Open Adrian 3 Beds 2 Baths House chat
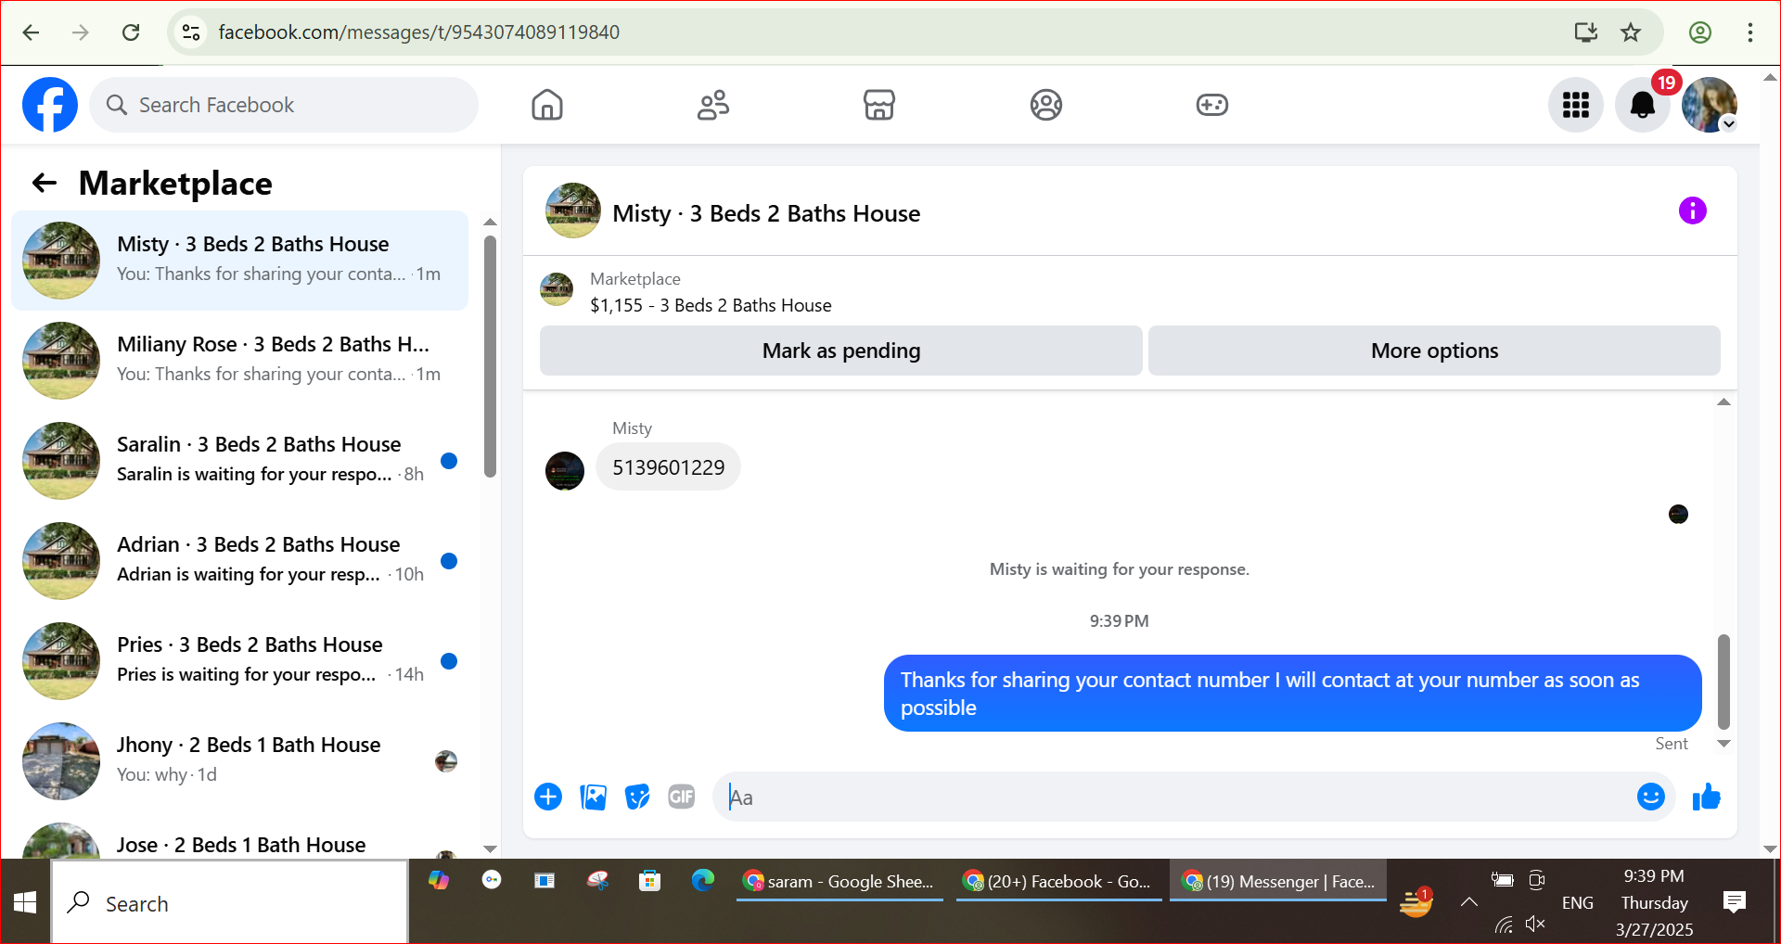This screenshot has height=944, width=1781. pos(239,561)
